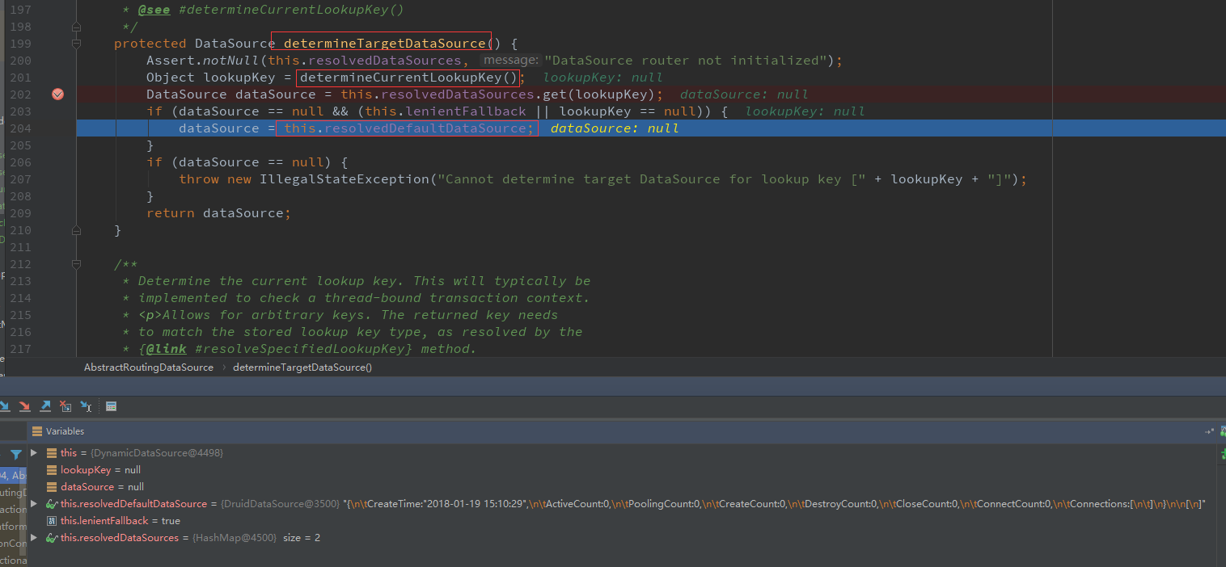Click the {HashMap@4500} size = 2 value
Viewport: 1226px width, 567px height.
(256, 538)
